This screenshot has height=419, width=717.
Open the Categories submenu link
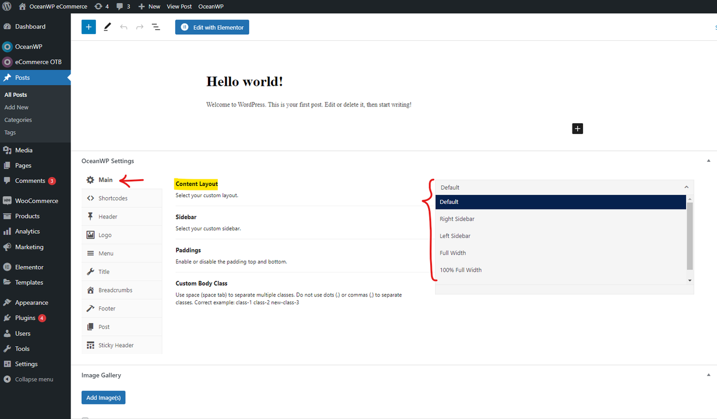pos(18,120)
